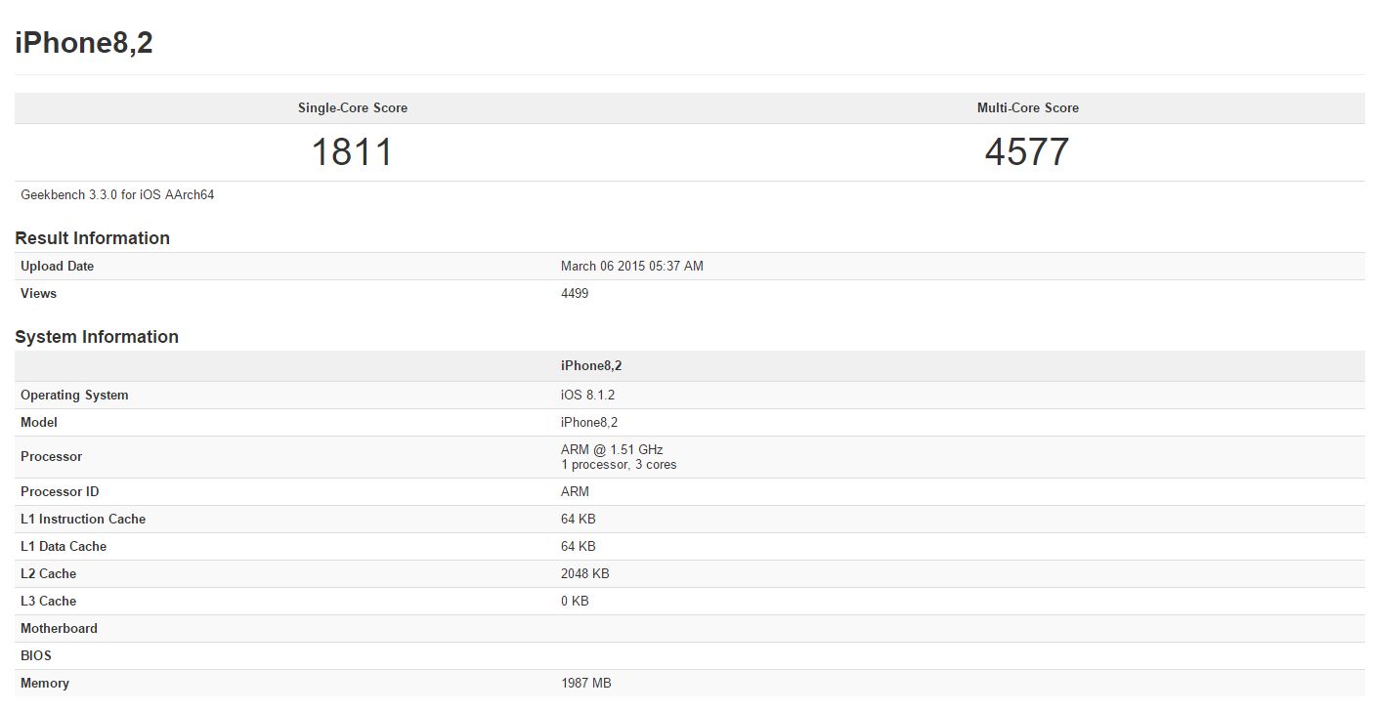Click the Processor ID value ARM
The height and width of the screenshot is (711, 1376).
(575, 492)
